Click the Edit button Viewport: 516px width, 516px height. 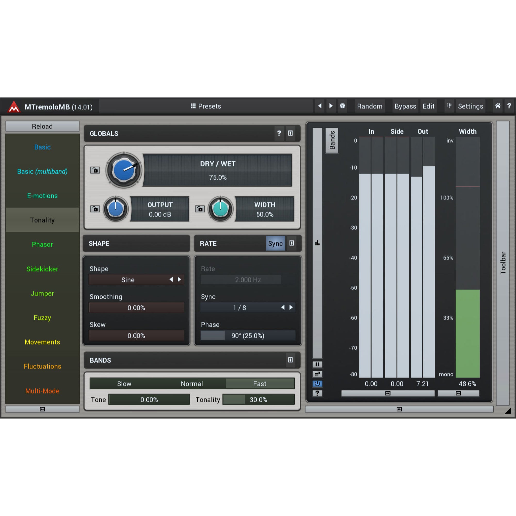[x=428, y=106]
